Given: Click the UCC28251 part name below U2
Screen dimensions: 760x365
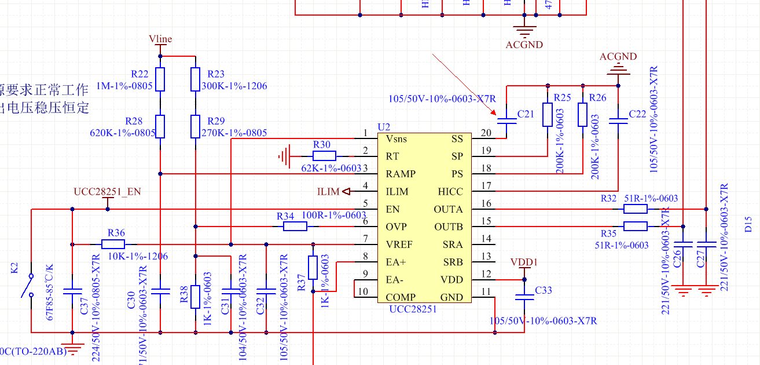Looking at the screenshot, I should tap(413, 309).
